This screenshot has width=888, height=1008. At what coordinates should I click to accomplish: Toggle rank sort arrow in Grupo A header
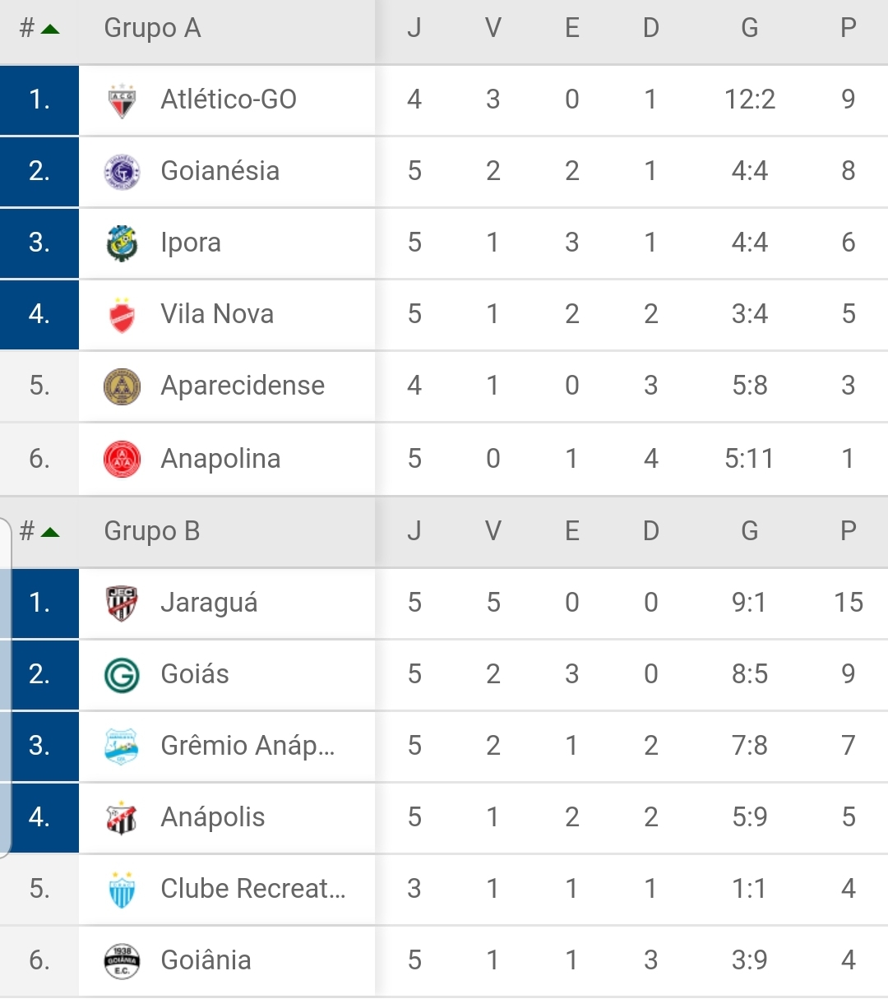click(x=50, y=30)
